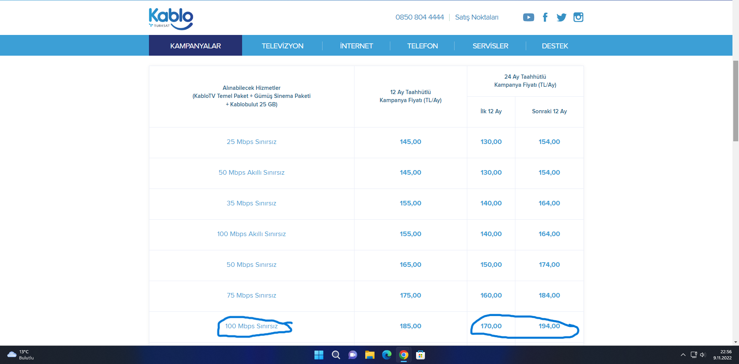Open the volume tray icon
The width and height of the screenshot is (739, 364).
click(703, 355)
